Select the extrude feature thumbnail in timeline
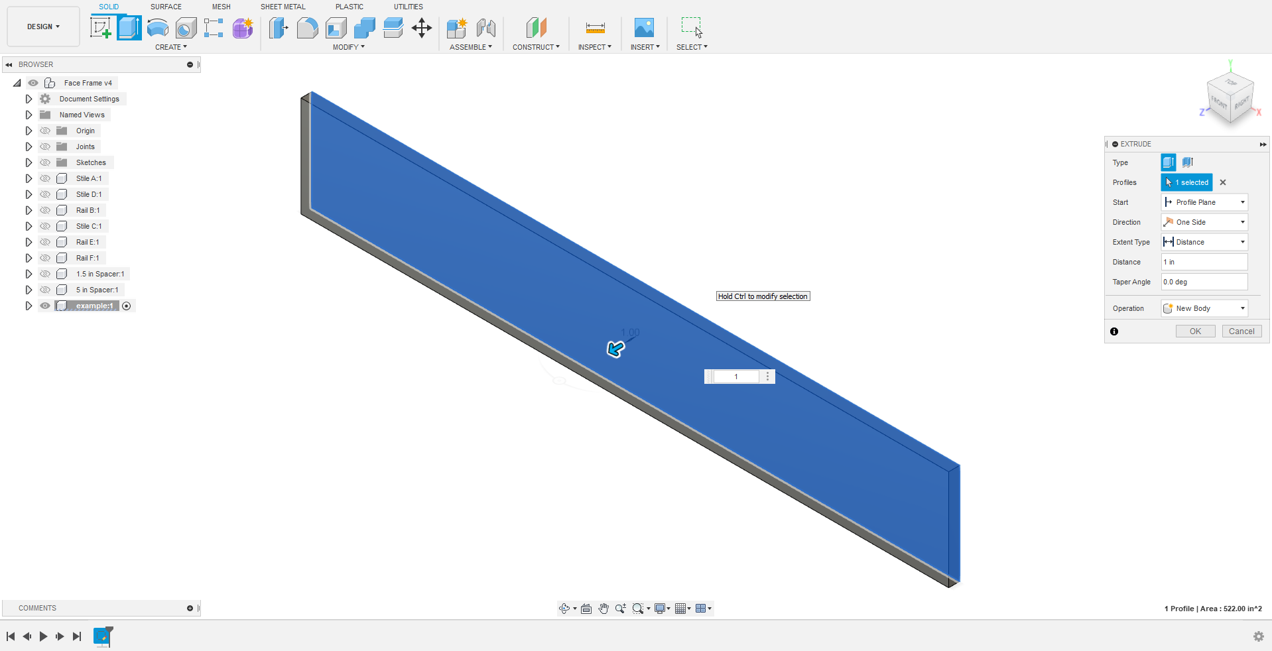 click(102, 636)
